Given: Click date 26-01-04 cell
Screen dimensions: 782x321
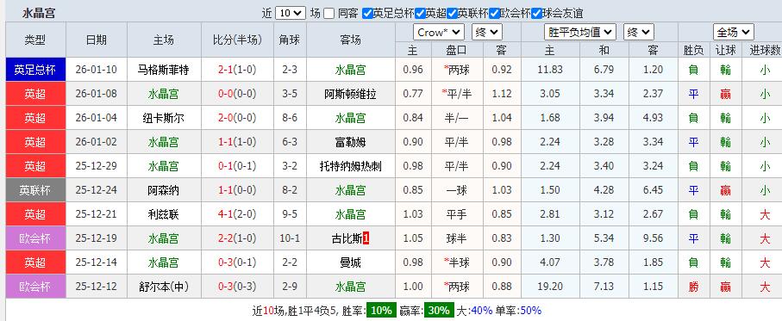Looking at the screenshot, I should 97,118.
